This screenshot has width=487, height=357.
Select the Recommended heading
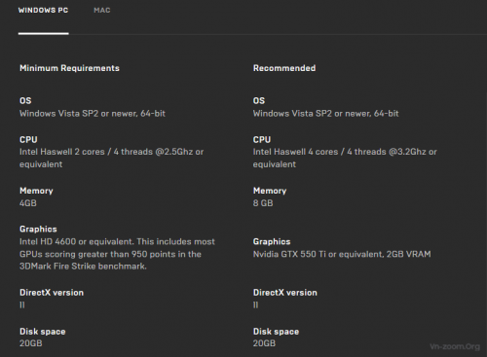pyautogui.click(x=284, y=68)
